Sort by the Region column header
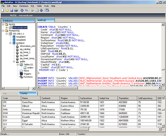166x136 pixels. tap(69, 98)
